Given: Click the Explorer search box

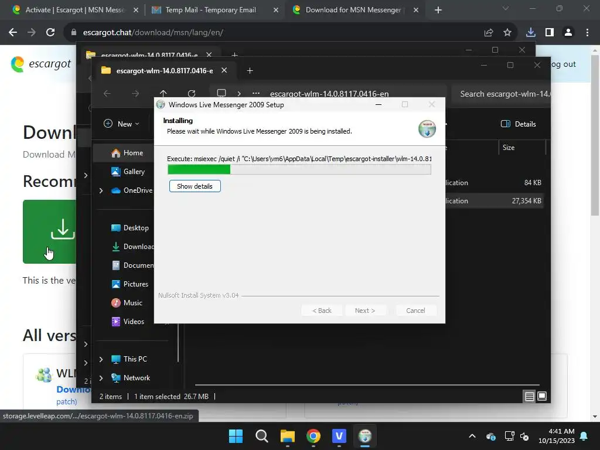Looking at the screenshot, I should coord(501,94).
